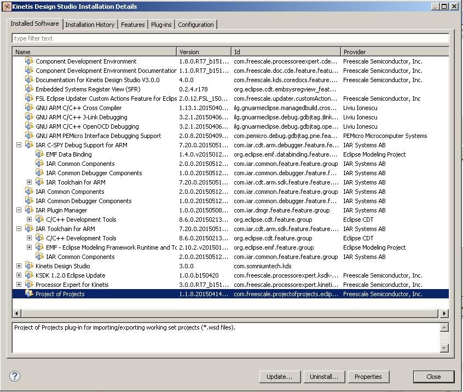Click the horizontal scrollbar left arrow
Image resolution: width=463 pixels, height=392 pixels.
point(17,313)
